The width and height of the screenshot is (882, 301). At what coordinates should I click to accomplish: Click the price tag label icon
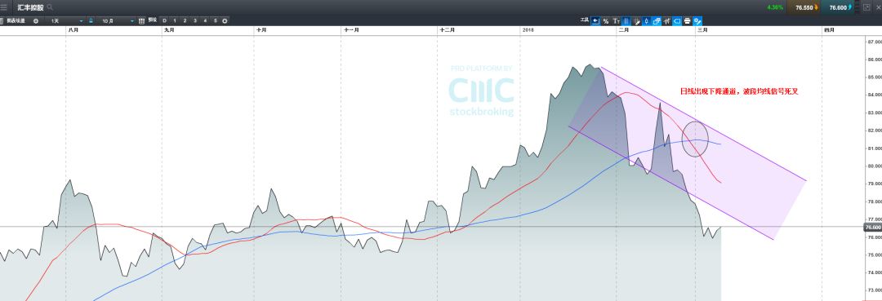677,20
